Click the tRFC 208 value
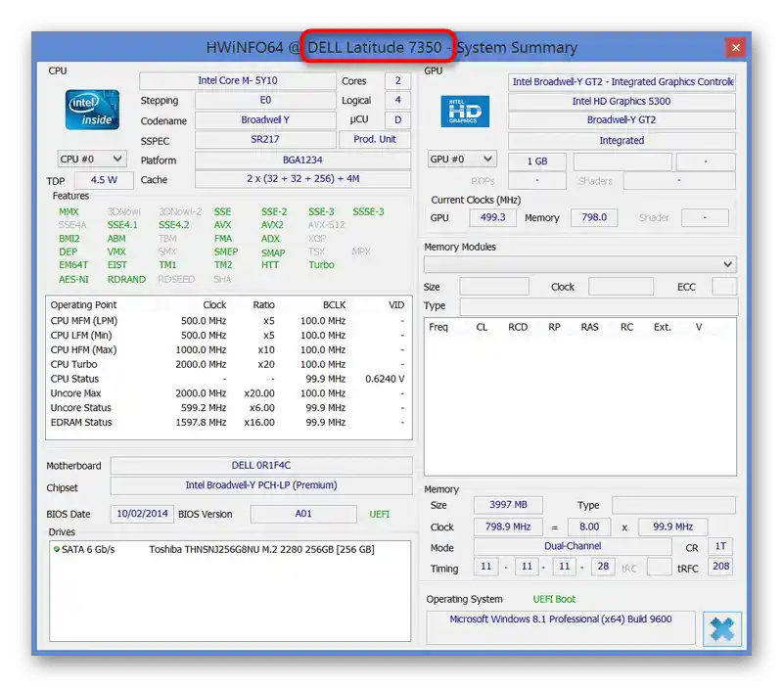This screenshot has height=687, width=783. 720,567
